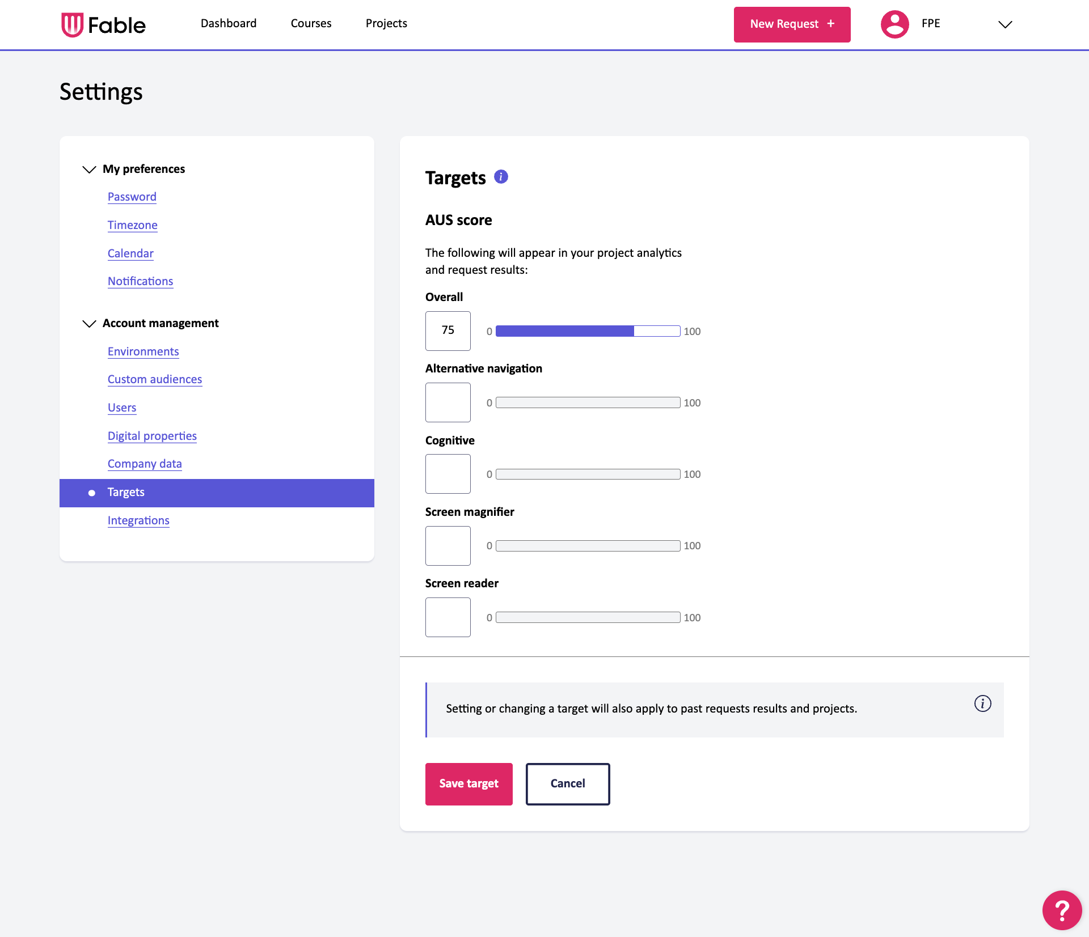Switch to the Dashboard tab
Image resolution: width=1089 pixels, height=937 pixels.
point(228,23)
